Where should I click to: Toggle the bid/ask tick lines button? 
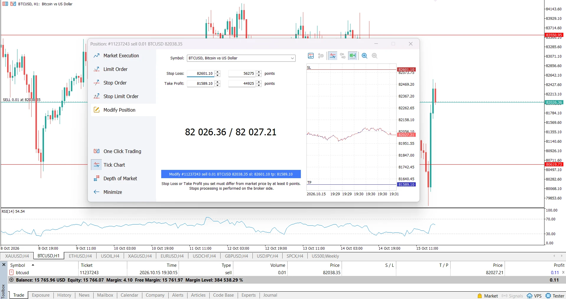[x=333, y=56]
